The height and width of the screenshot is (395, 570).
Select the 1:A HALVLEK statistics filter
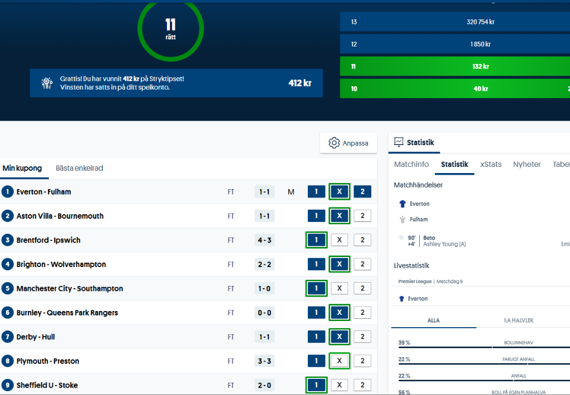pos(519,320)
